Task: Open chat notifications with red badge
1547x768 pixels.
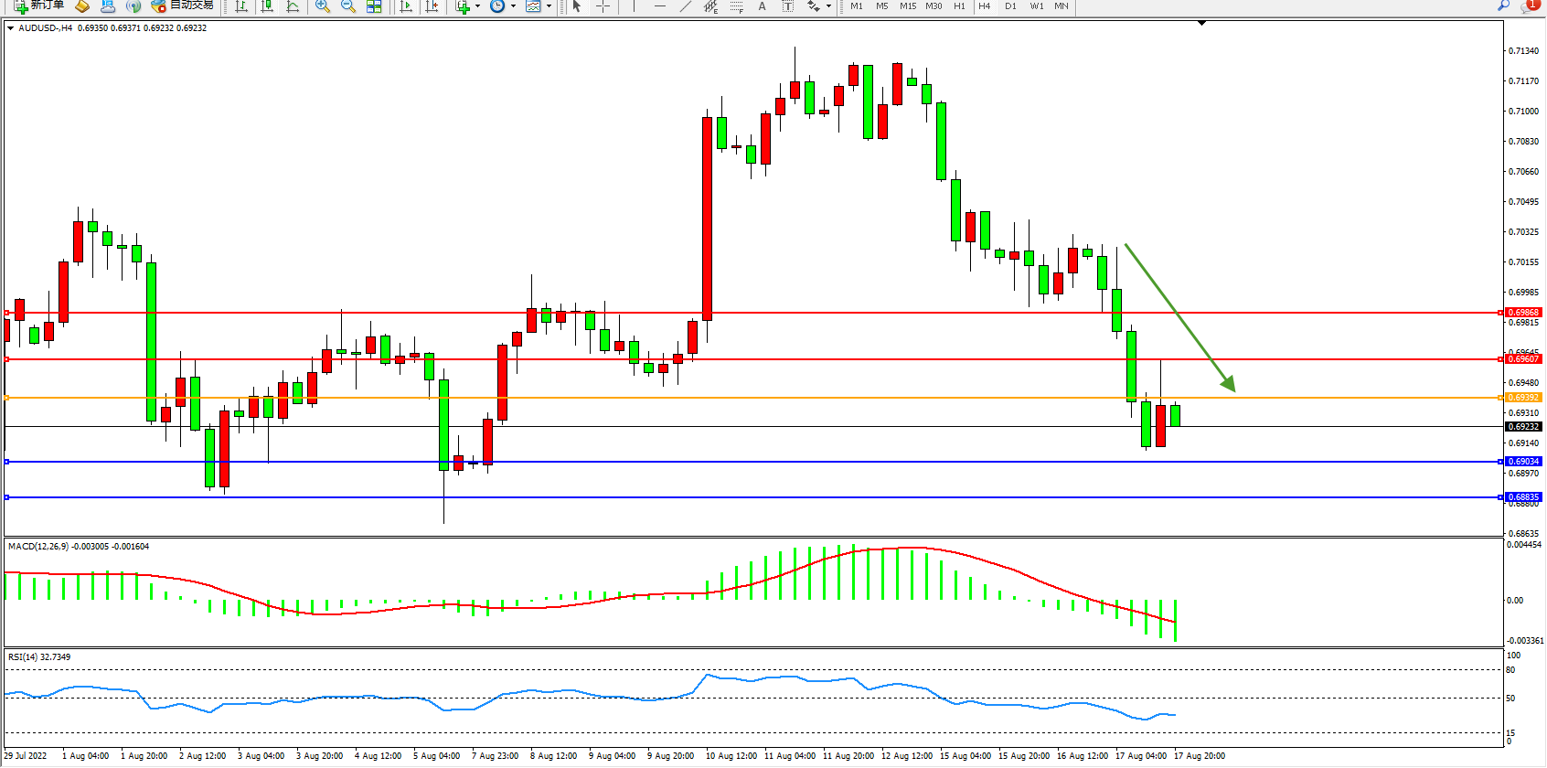Action: pos(1529,5)
